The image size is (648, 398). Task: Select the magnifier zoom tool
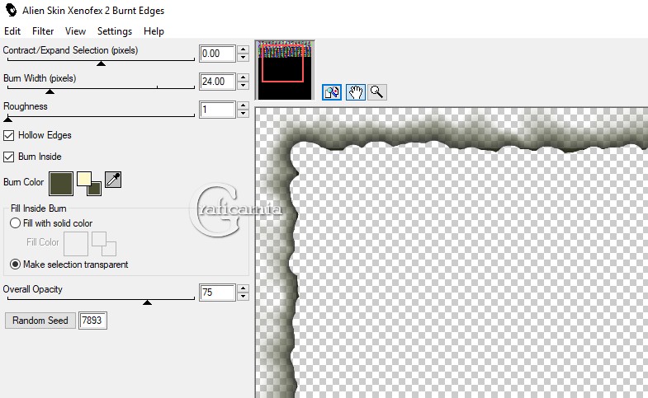coord(377,92)
